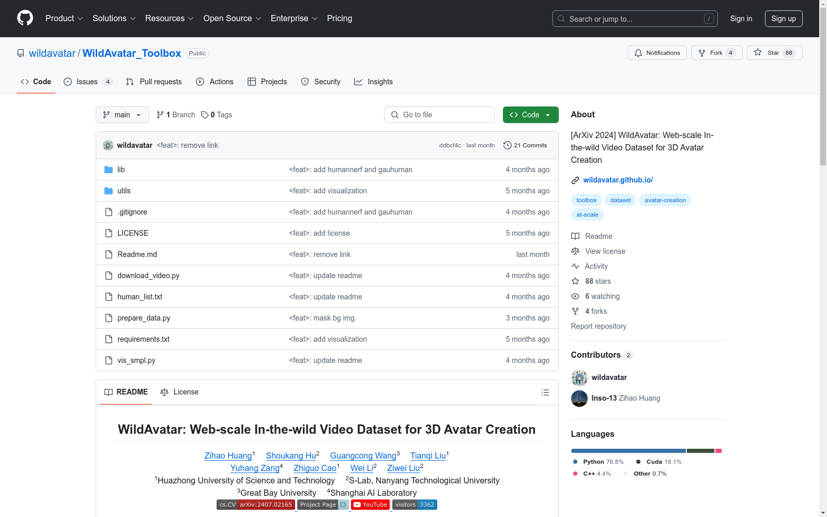This screenshot has width=827, height=517.
Task: Switch to the Security tab
Action: click(321, 82)
